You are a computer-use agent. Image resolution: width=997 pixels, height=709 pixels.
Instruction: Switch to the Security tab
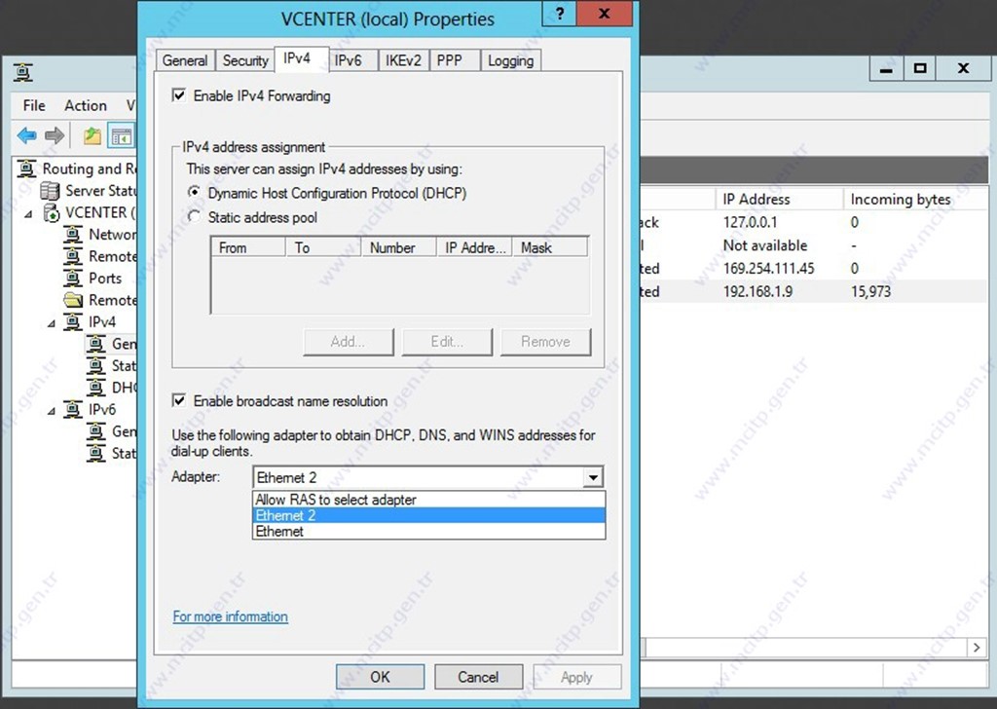(244, 60)
